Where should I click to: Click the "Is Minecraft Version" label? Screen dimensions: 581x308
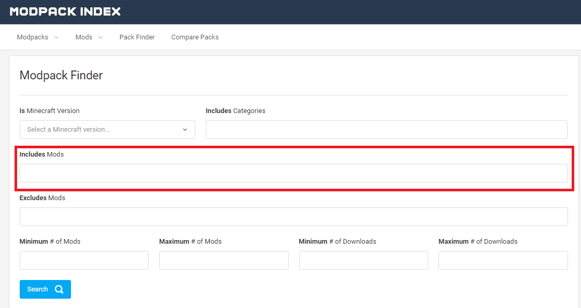50,111
